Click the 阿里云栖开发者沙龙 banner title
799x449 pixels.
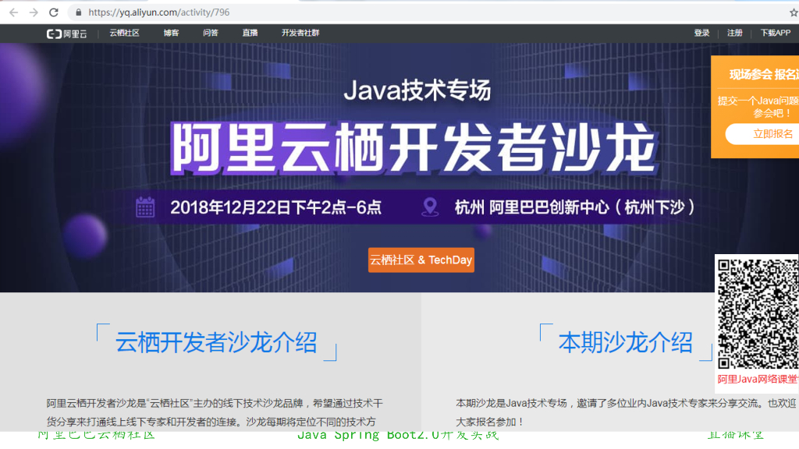[414, 148]
